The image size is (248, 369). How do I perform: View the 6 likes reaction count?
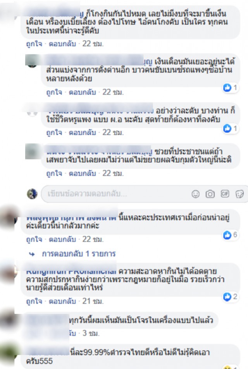[231, 235]
